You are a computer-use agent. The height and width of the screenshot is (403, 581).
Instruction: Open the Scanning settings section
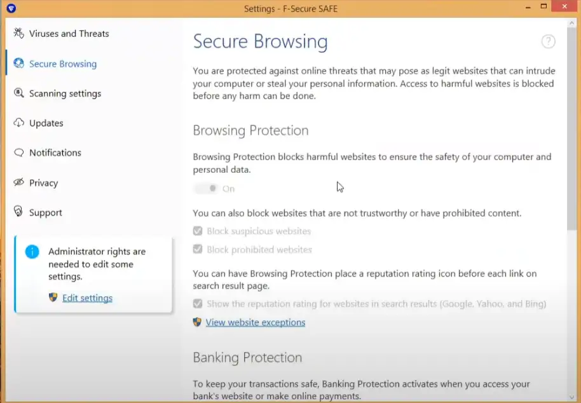(x=65, y=93)
